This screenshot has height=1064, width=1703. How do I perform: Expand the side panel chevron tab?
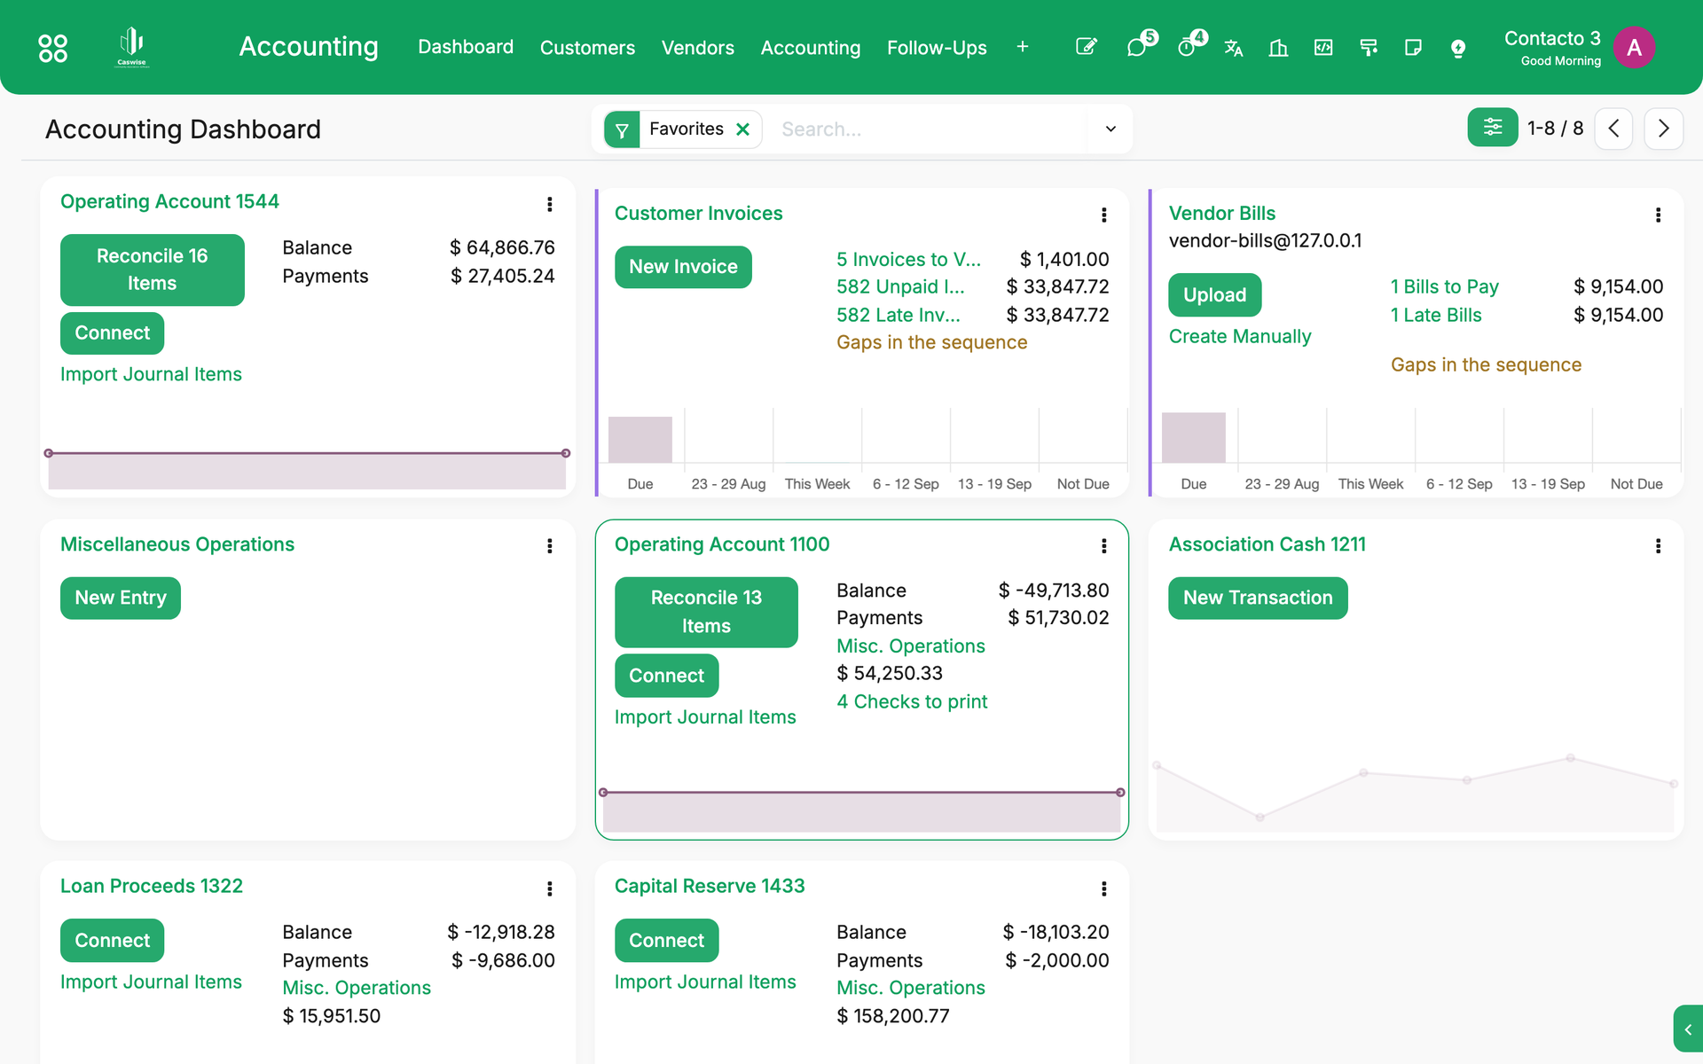pyautogui.click(x=1688, y=1029)
